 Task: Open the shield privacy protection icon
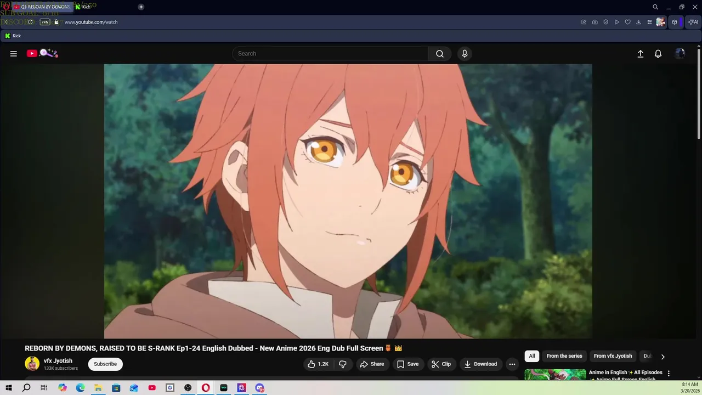606,22
